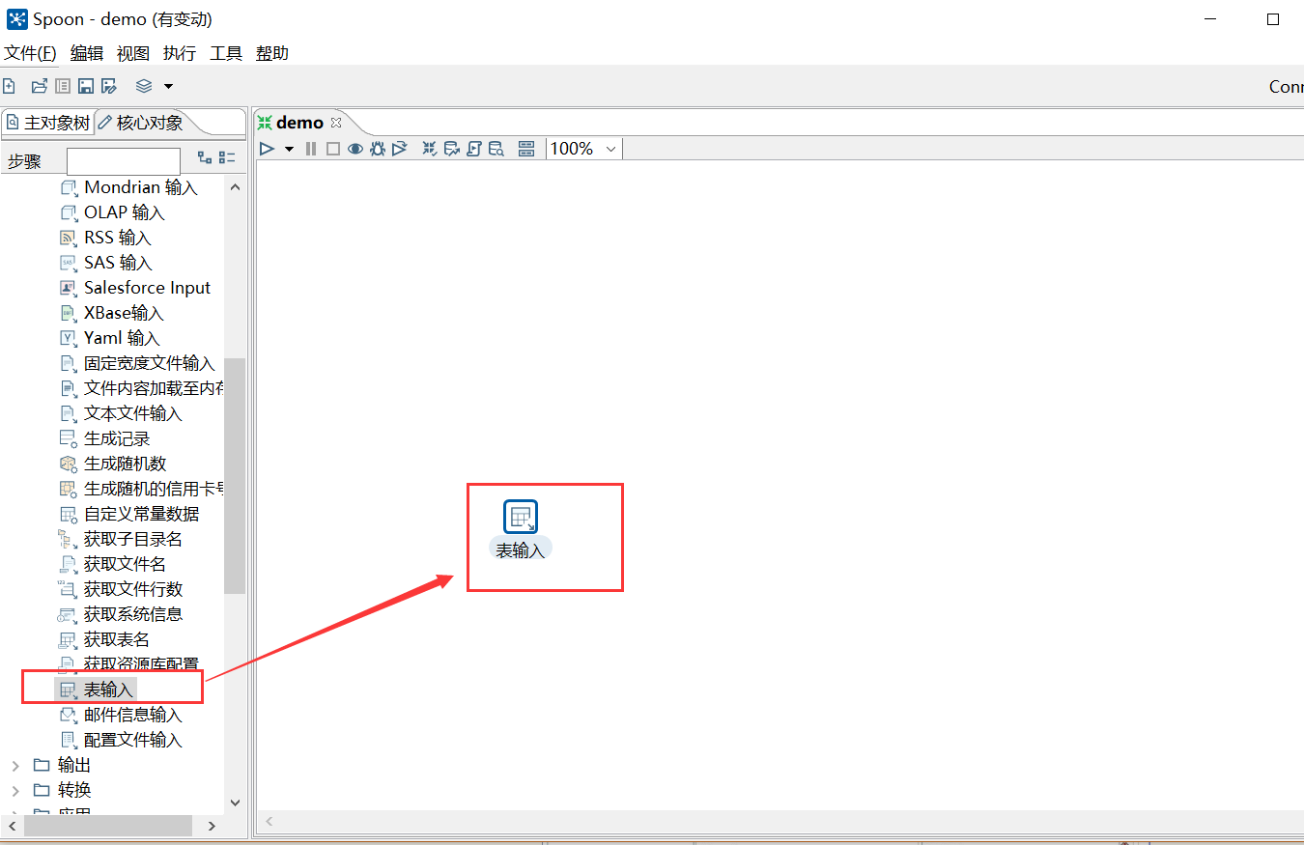Preview the transformation using the eye icon

click(355, 149)
